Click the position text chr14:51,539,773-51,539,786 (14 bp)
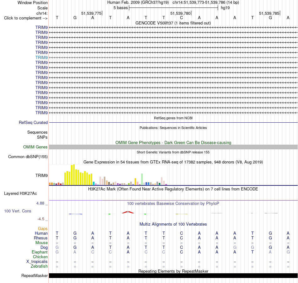Screen dimensions: 298x283 tap(206, 3)
